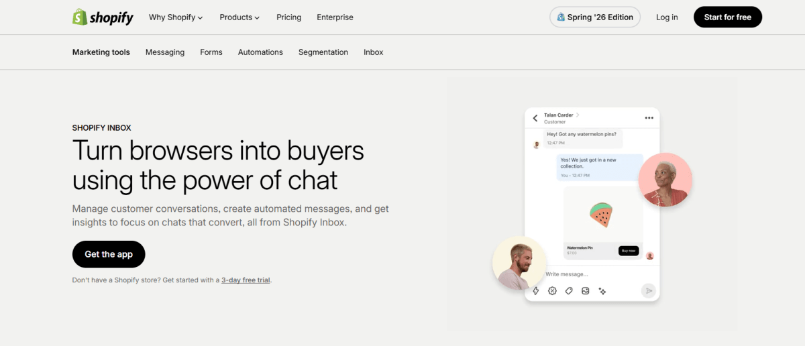Click the 'Hey! Got any watermelon pins?' message
Image resolution: width=805 pixels, height=346 pixels.
(x=583, y=139)
